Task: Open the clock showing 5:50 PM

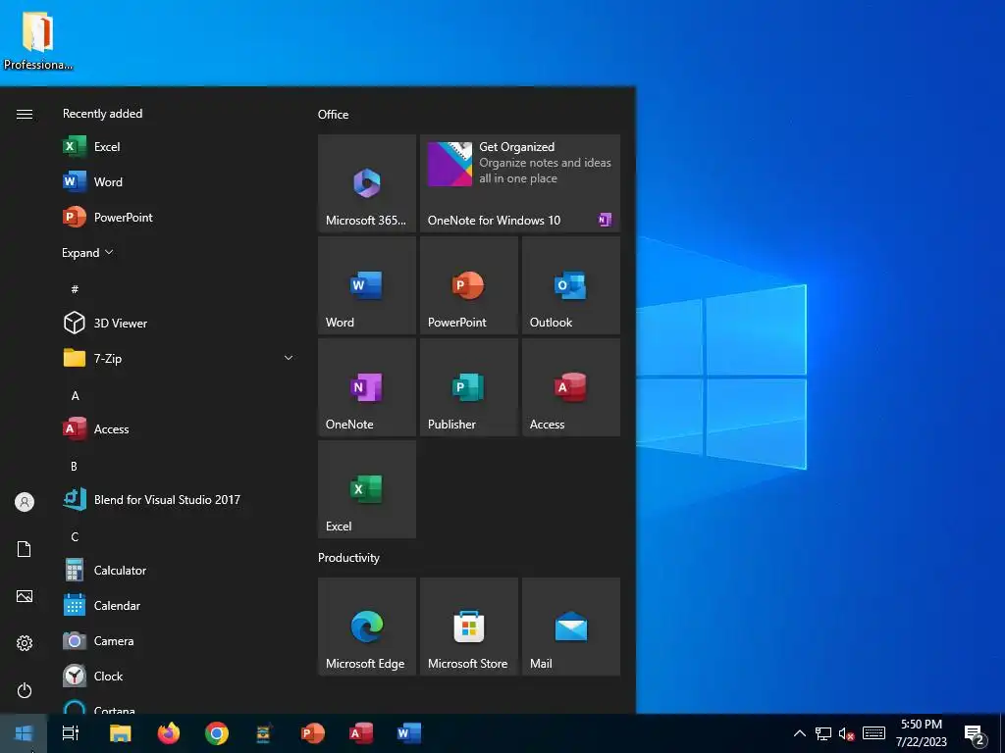Action: click(x=921, y=733)
